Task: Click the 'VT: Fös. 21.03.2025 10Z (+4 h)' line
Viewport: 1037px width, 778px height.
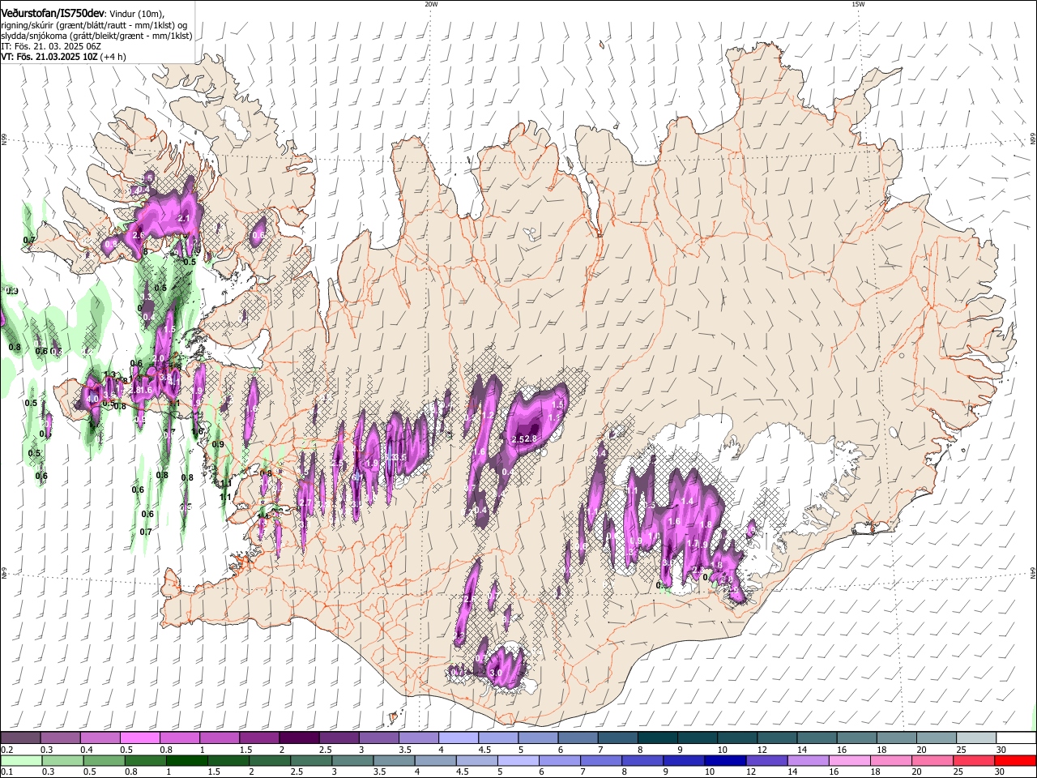Action: 63,57
